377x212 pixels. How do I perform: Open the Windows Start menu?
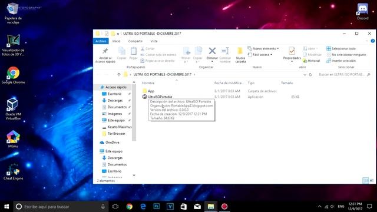[6, 207]
